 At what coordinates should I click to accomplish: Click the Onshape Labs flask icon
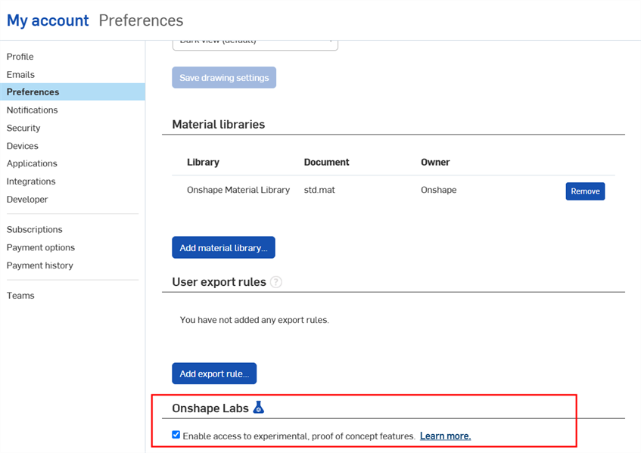pyautogui.click(x=258, y=408)
